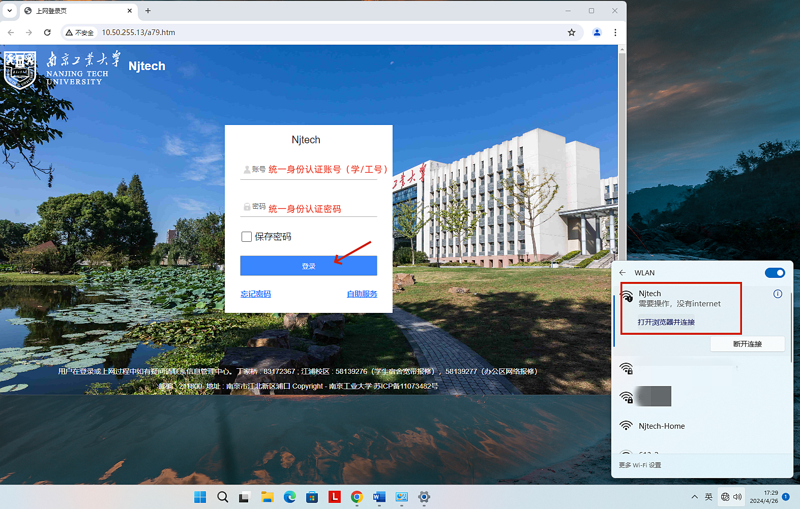Launch Microsoft Edge from taskbar
800x509 pixels.
click(x=289, y=497)
